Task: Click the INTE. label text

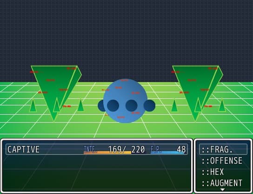Action: coord(91,149)
